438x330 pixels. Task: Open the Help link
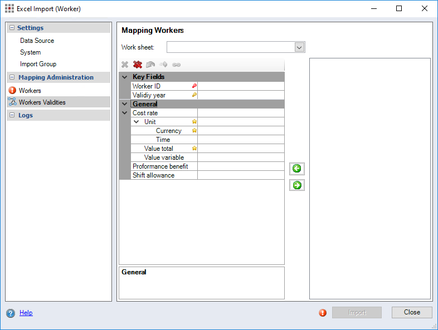pos(26,313)
